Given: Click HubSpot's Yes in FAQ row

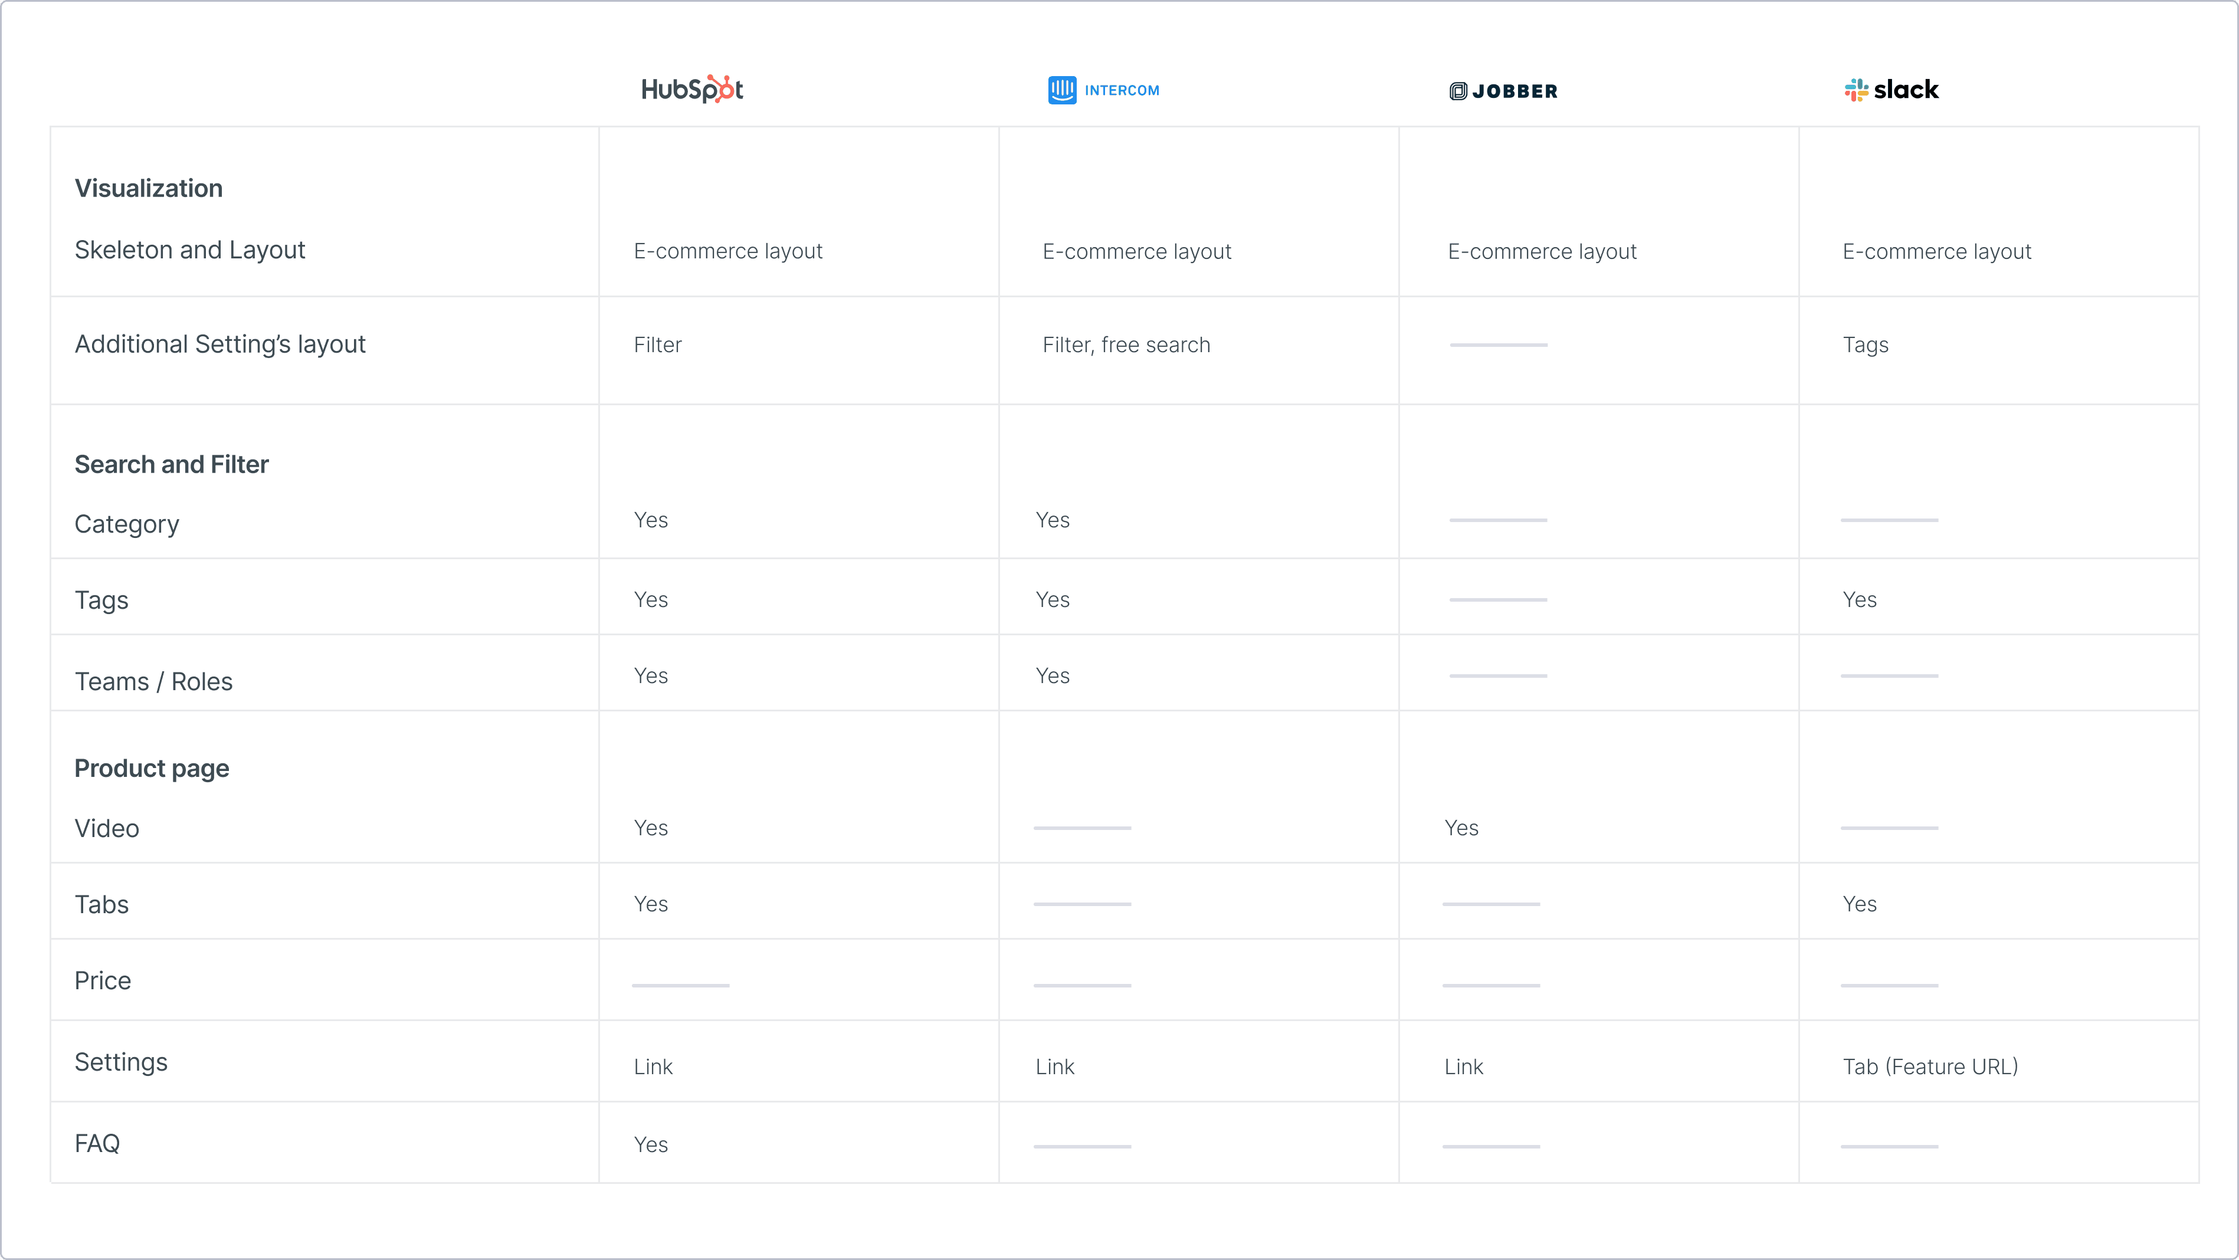Looking at the screenshot, I should tap(650, 1144).
